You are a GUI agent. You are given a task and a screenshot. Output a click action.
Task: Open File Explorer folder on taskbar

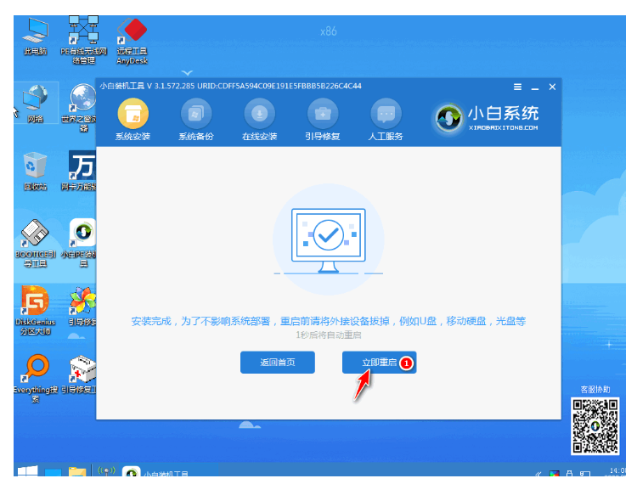click(x=77, y=471)
